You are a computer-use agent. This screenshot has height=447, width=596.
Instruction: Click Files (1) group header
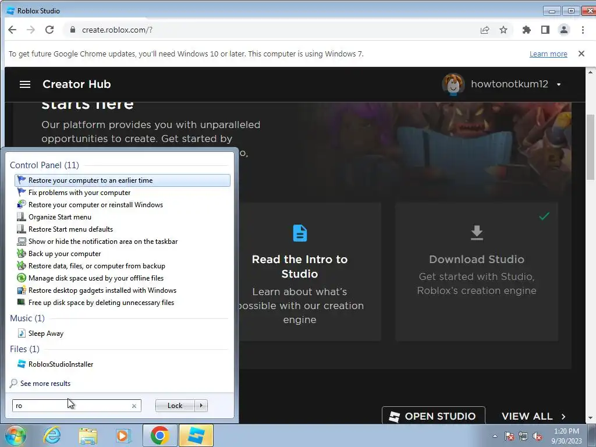coord(24,349)
